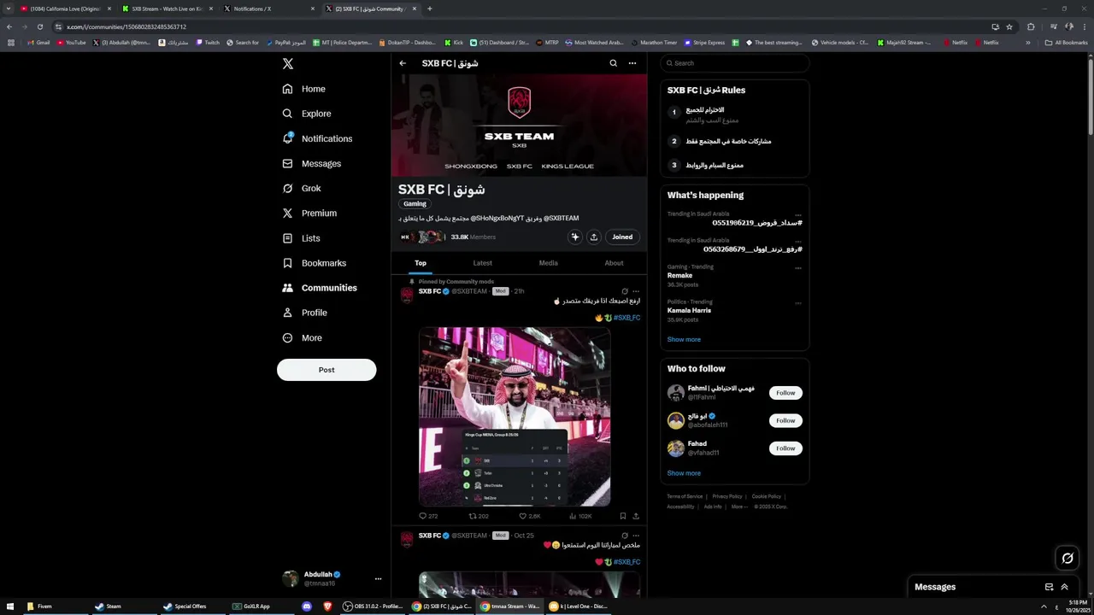The image size is (1094, 615).
Task: Open Bookmarks in the sidebar
Action: pyautogui.click(x=314, y=263)
